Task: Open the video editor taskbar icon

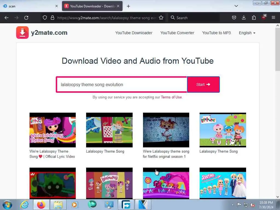Action: point(143,205)
